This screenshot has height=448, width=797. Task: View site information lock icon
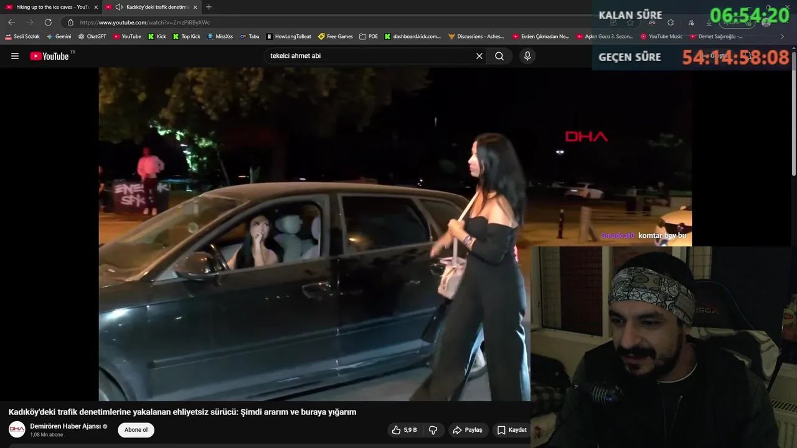tap(70, 22)
